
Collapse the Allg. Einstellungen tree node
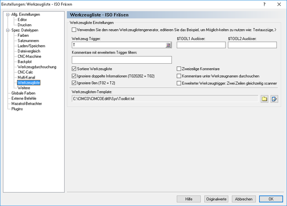pyautogui.click(x=8, y=14)
